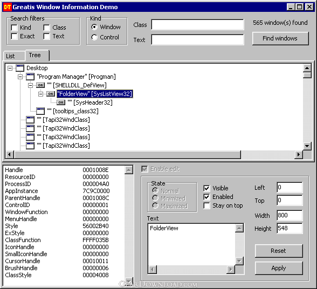Click the Program Manager window icon
This screenshot has width=317, height=289.
click(30, 77)
